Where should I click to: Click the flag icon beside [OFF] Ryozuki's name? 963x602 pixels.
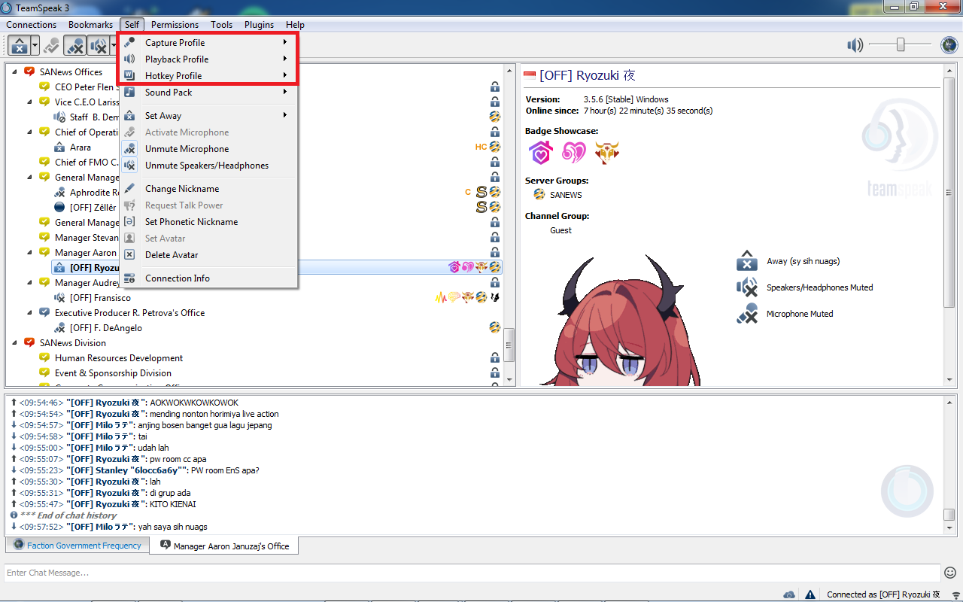coord(530,75)
